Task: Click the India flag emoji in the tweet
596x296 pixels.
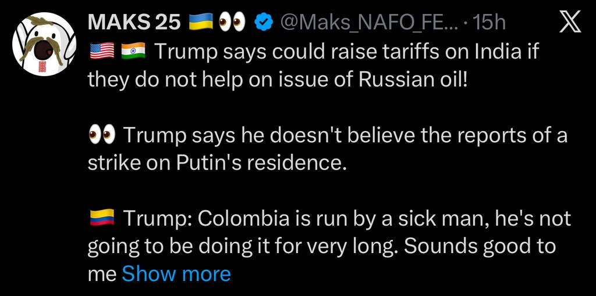Action: click(x=132, y=52)
